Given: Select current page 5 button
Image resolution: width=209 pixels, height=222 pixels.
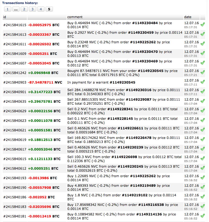Looking at the screenshot, I should [49, 9].
